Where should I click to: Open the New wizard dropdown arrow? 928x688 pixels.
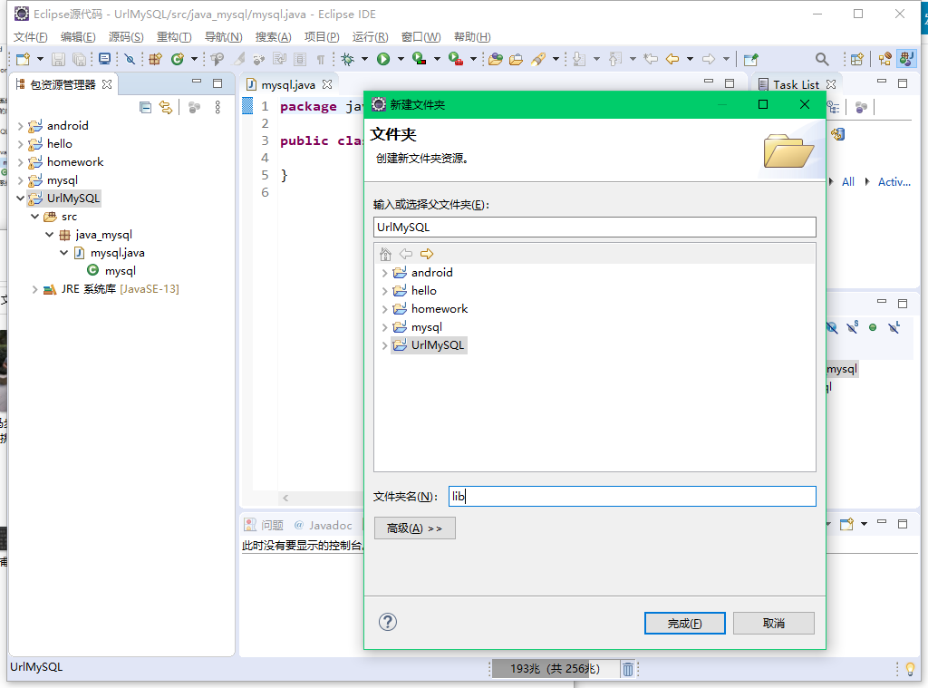coord(39,58)
